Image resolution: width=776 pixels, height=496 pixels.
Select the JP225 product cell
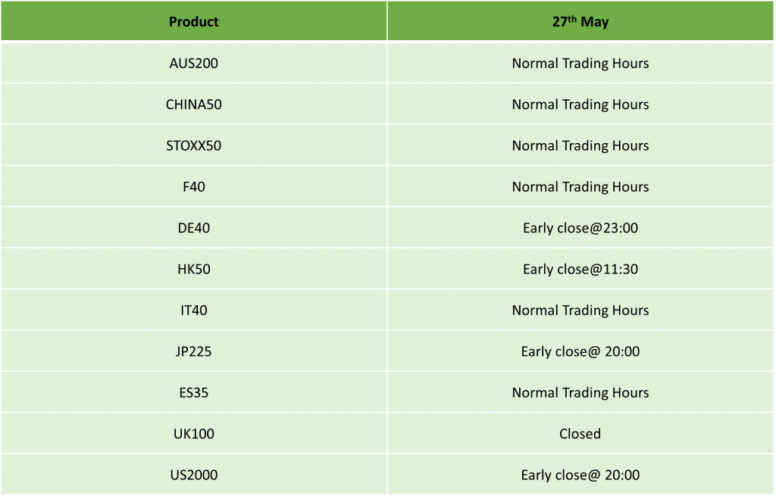(x=193, y=351)
